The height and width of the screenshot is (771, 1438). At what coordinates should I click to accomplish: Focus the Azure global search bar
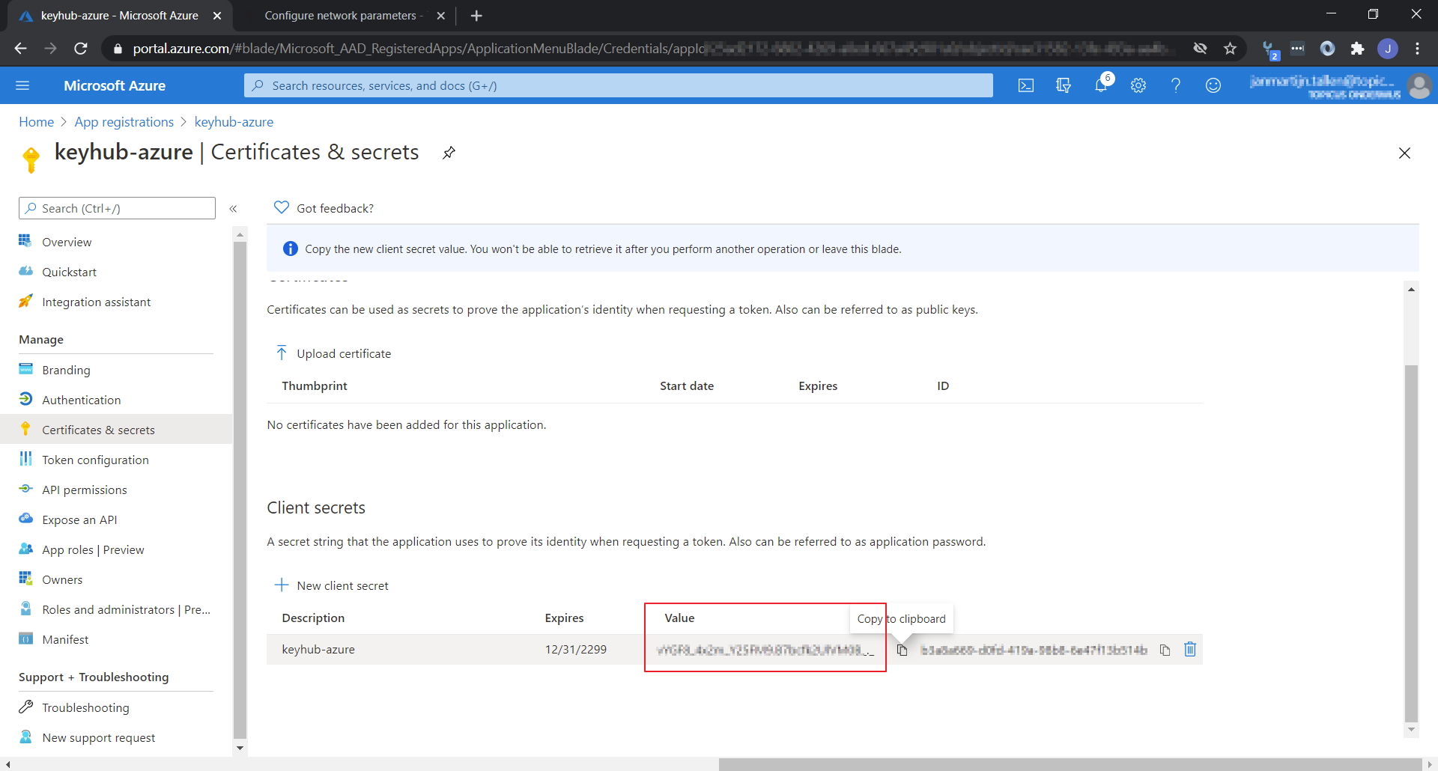click(x=619, y=85)
